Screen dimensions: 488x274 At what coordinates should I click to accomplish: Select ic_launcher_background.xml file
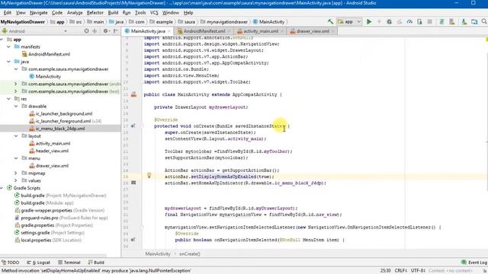pyautogui.click(x=61, y=113)
